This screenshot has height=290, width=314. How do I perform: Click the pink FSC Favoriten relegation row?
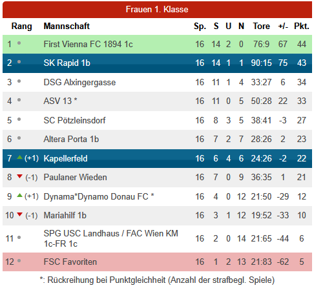(157, 262)
